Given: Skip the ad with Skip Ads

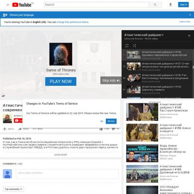Looking at the screenshot, I should tap(111, 81).
